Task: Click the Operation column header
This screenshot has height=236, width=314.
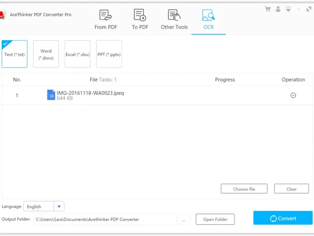Action: [x=293, y=80]
